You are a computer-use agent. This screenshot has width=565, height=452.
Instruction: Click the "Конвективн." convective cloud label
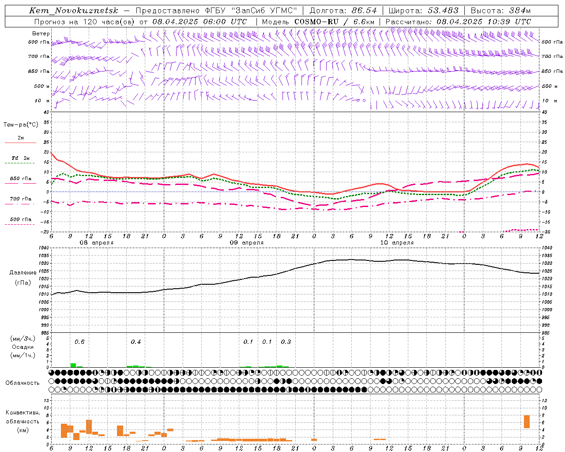point(23,413)
